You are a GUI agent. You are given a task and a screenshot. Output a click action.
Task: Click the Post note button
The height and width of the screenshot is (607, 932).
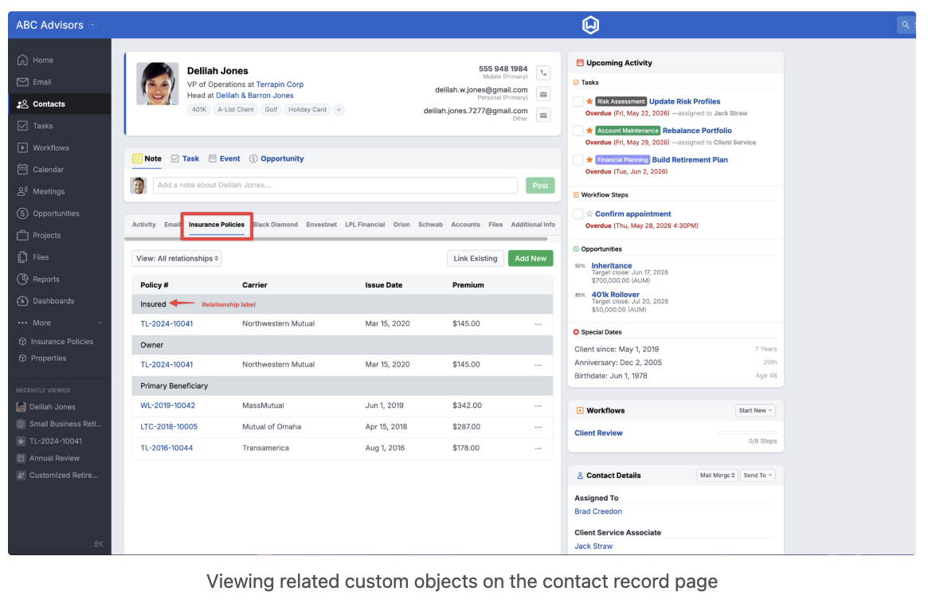tap(540, 186)
